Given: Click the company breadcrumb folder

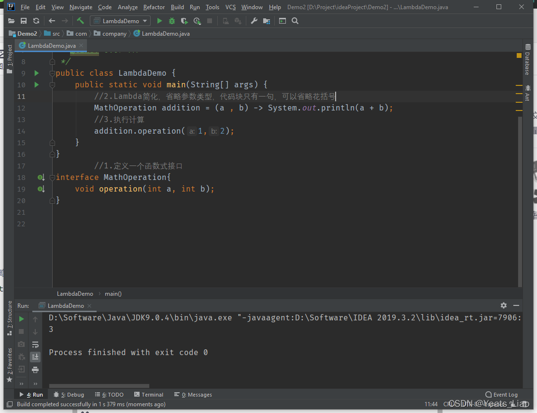Looking at the screenshot, I should pos(110,34).
